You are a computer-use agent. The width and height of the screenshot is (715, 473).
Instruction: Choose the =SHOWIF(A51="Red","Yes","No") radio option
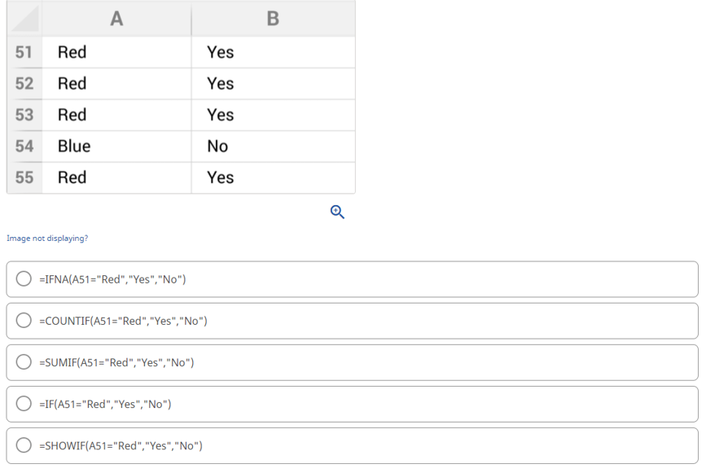[22, 445]
